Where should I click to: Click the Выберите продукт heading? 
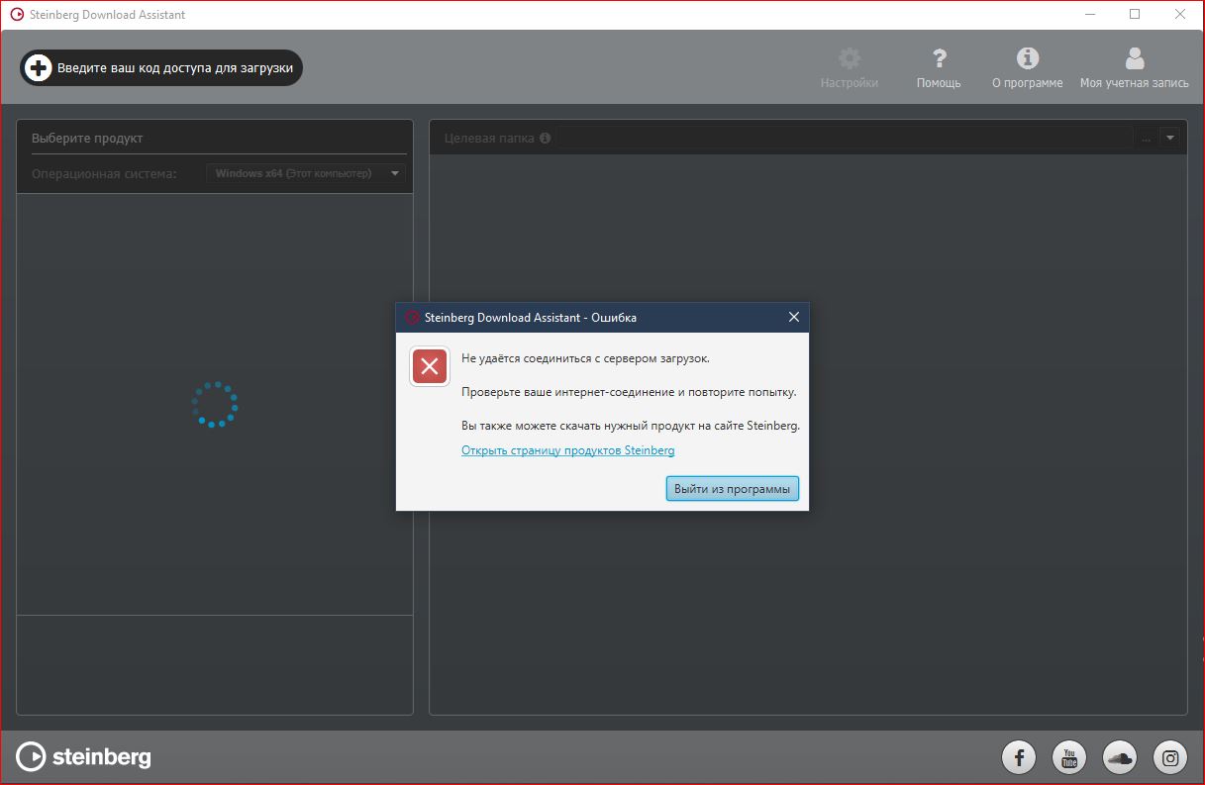point(87,139)
